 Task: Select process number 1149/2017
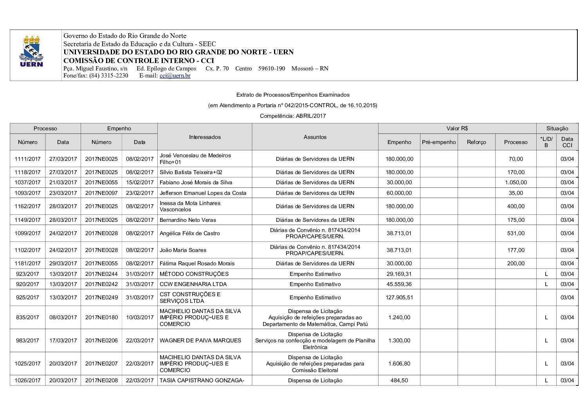pyautogui.click(x=27, y=220)
